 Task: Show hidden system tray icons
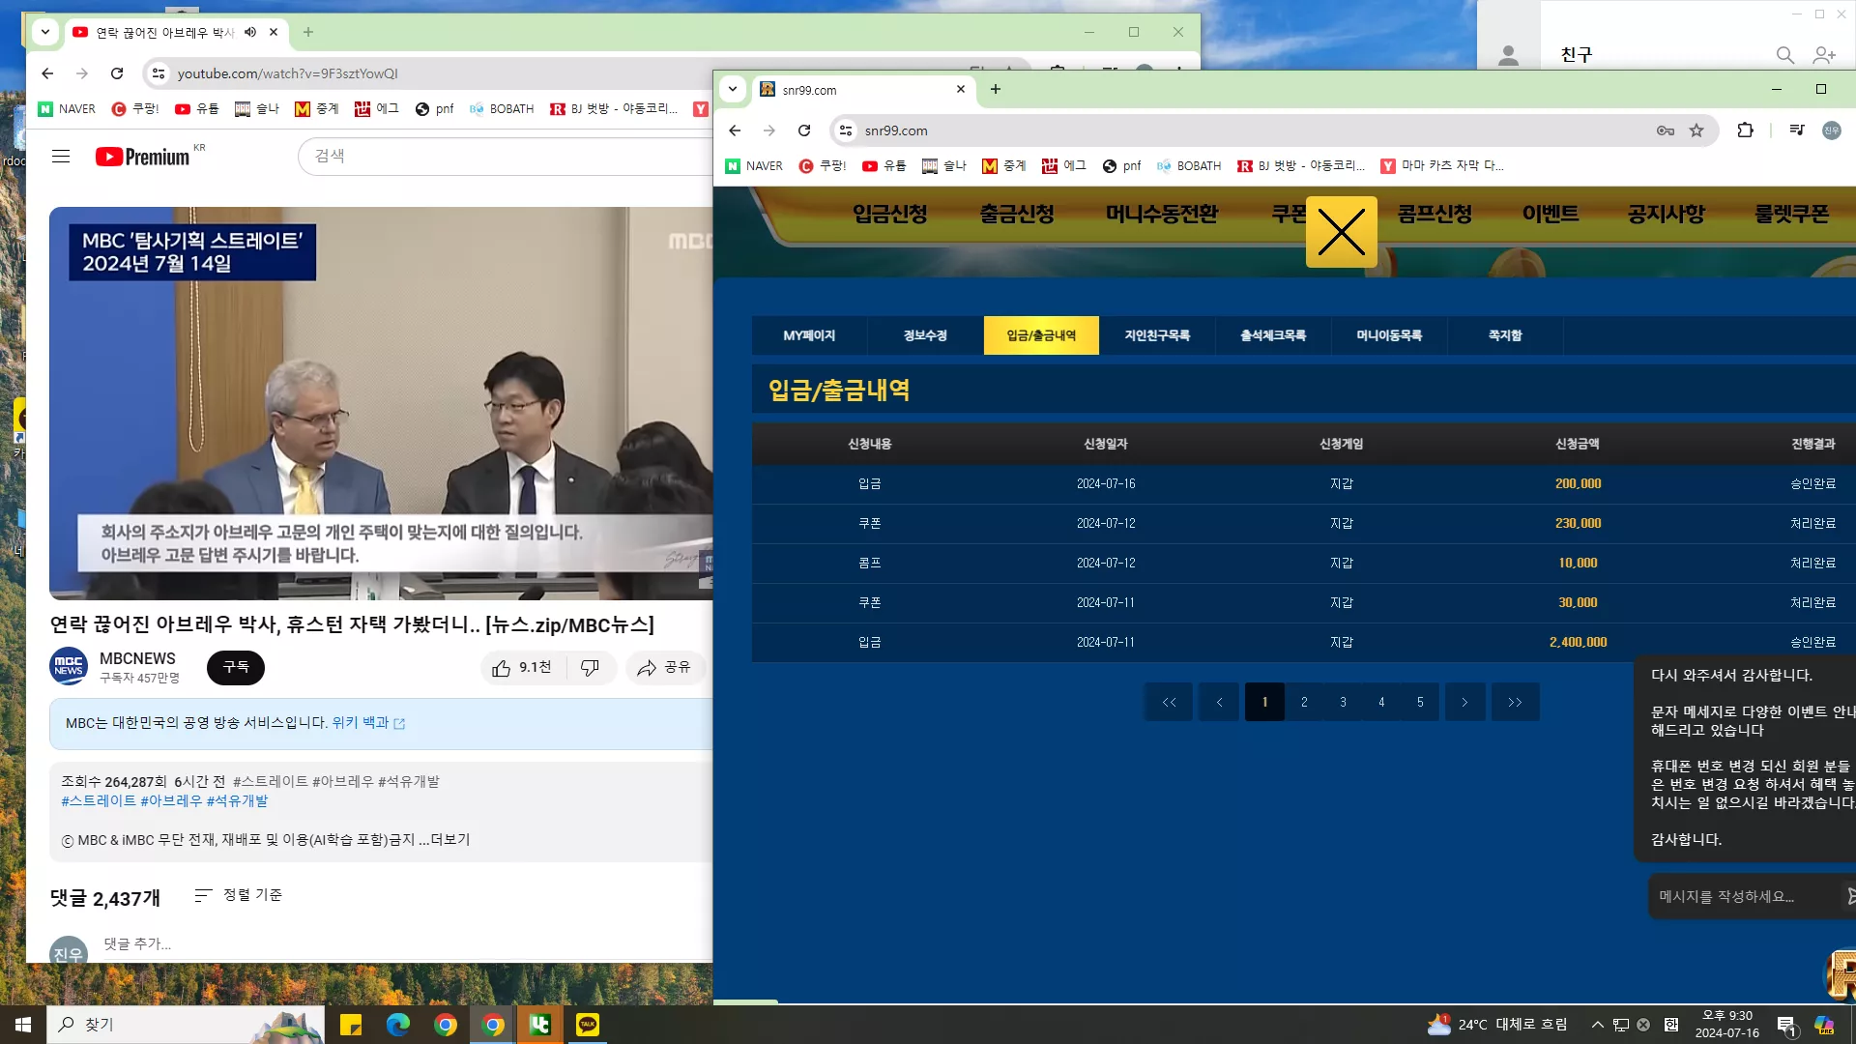pos(1597,1025)
